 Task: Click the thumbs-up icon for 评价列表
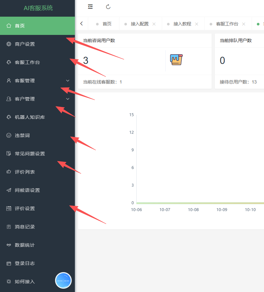(x=9, y=172)
